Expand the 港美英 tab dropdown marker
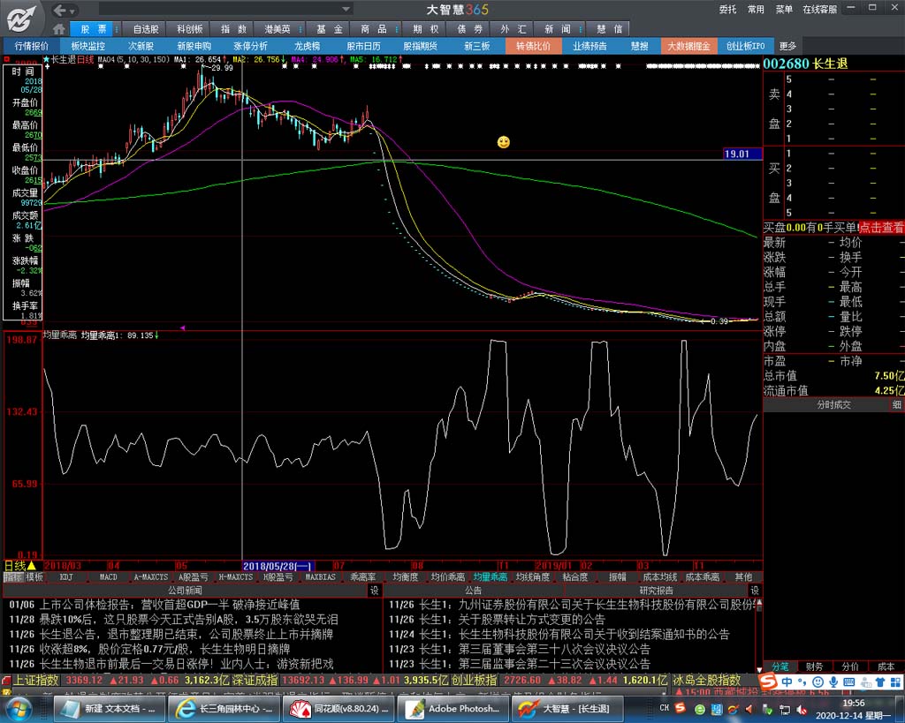This screenshot has width=905, height=723. 300,29
